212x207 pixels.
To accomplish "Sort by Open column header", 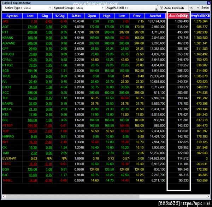I will pyautogui.click(x=92, y=16).
